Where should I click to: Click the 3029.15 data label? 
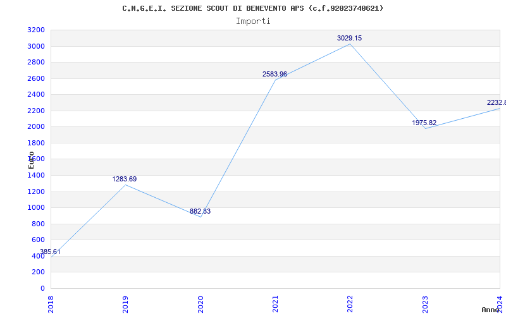(x=350, y=38)
